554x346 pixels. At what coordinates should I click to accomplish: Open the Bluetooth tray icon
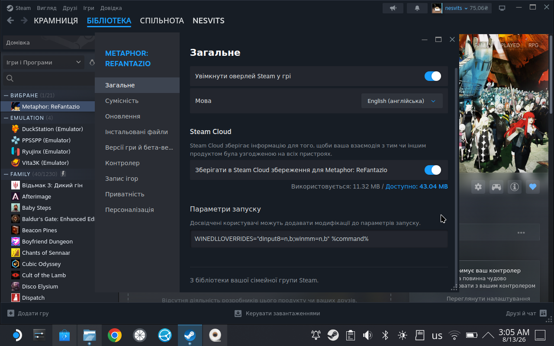(385, 335)
